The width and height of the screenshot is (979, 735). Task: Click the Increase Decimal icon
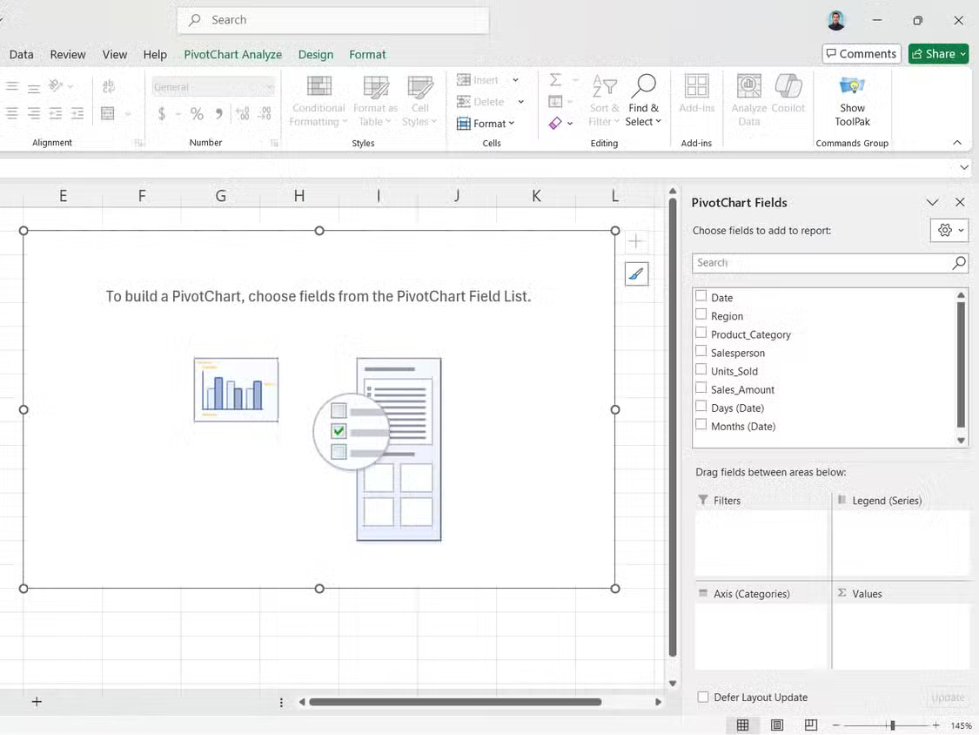point(242,113)
